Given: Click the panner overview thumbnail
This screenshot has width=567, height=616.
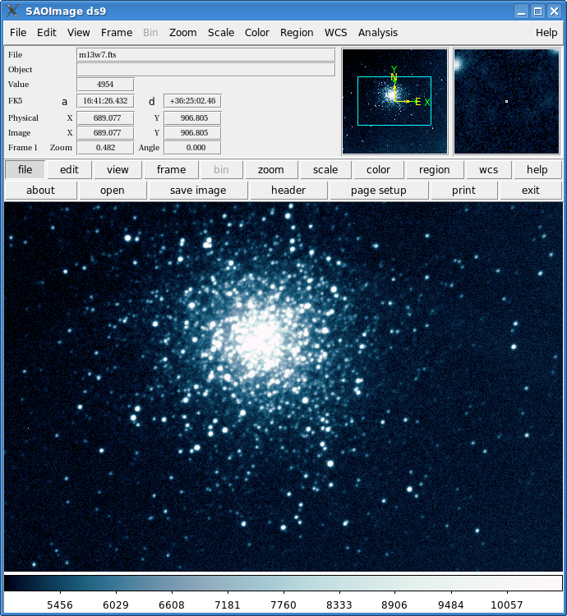Looking at the screenshot, I should pyautogui.click(x=394, y=101).
